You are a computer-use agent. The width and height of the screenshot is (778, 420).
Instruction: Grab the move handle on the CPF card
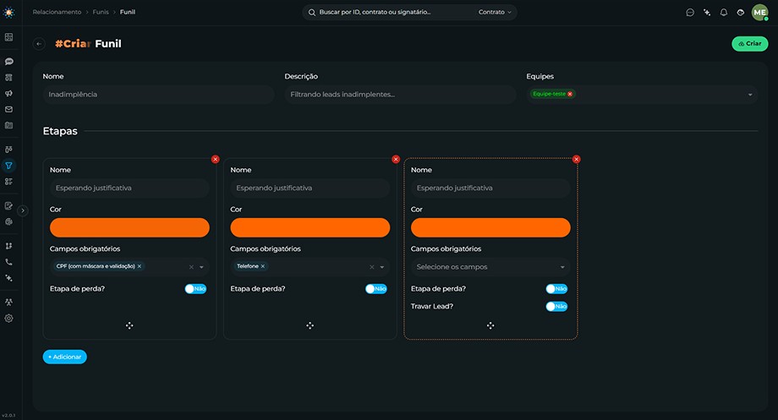[x=129, y=326]
